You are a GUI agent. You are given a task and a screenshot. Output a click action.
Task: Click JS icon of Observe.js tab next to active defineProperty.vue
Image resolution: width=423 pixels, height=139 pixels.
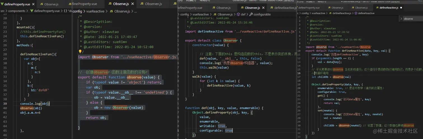point(42,4)
